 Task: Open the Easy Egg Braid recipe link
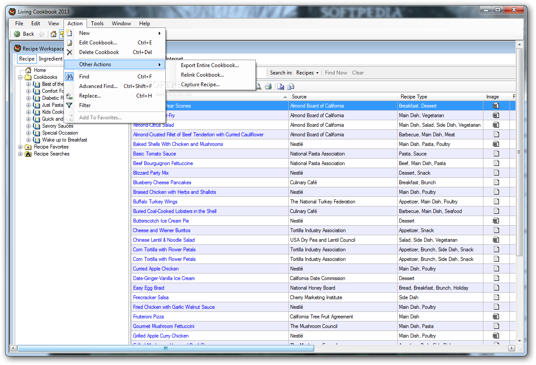[x=149, y=288]
